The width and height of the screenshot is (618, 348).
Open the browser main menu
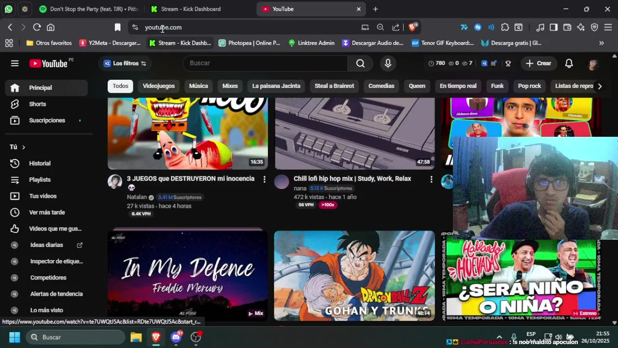(x=608, y=28)
